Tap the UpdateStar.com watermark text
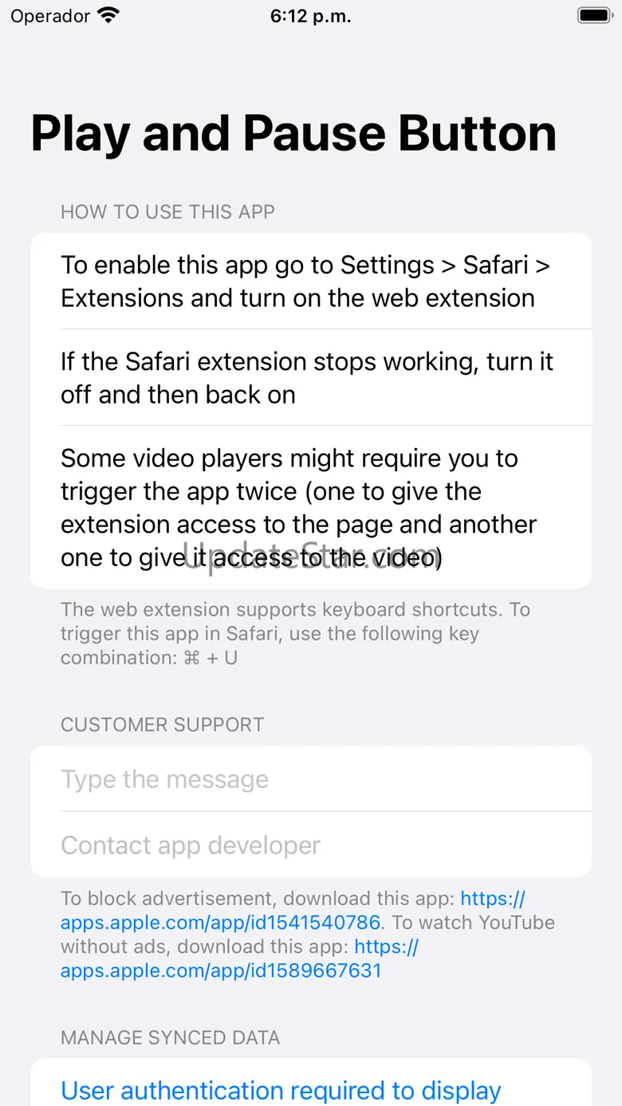This screenshot has width=622, height=1106. pos(311,556)
